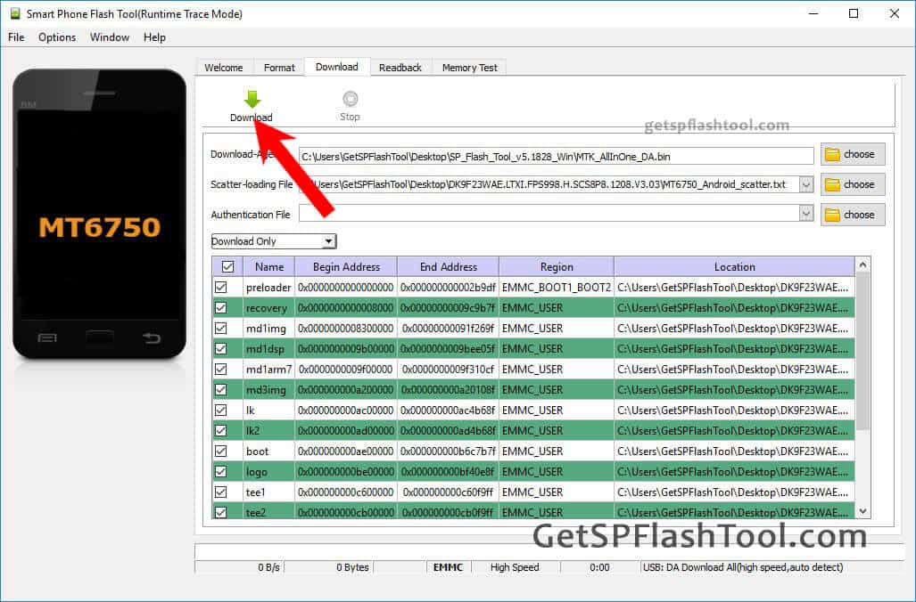Image resolution: width=916 pixels, height=602 pixels.
Task: Click end address 0x000000000c60f9ff cell
Action: [x=448, y=492]
